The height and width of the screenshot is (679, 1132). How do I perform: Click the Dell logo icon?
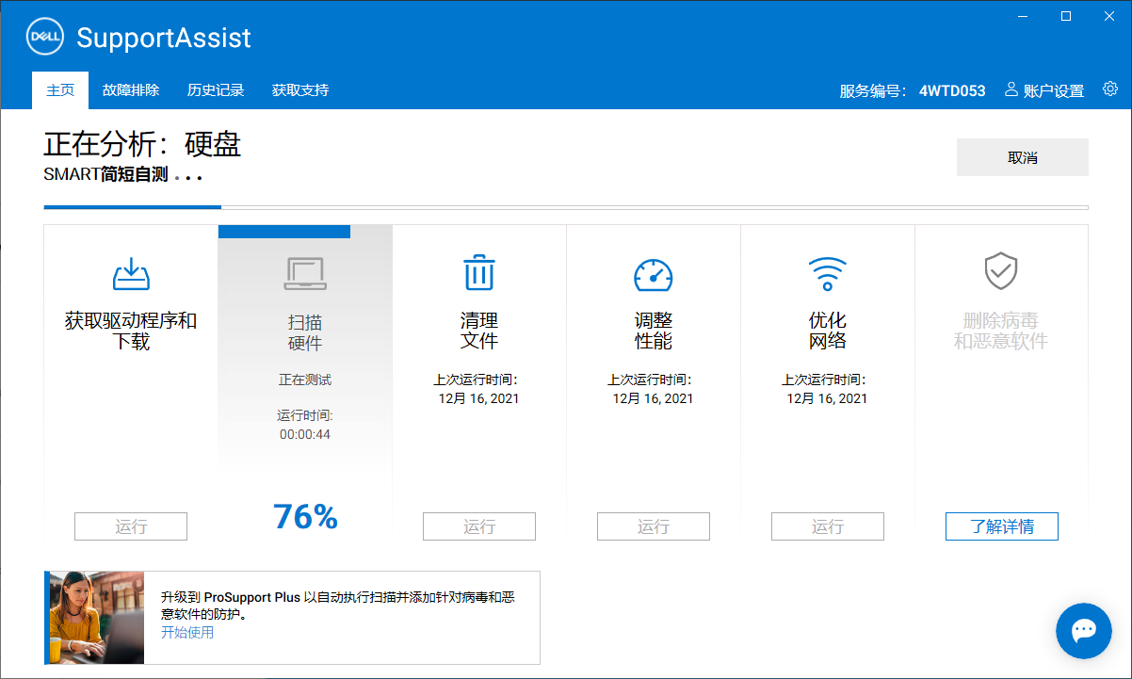(44, 38)
